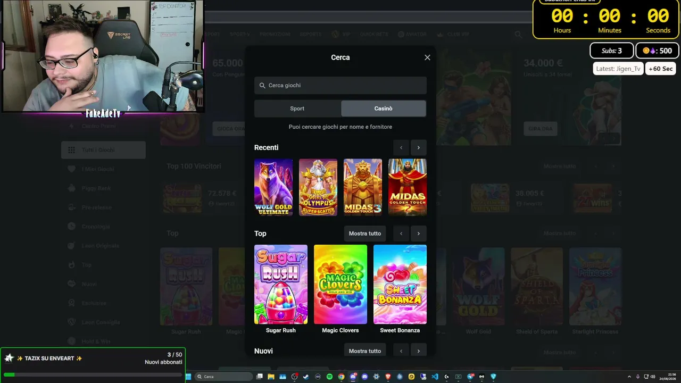Click the GIRA ORA banner button
This screenshot has width=681, height=383.
pos(541,129)
